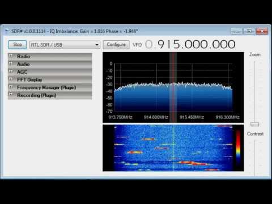This screenshot has height=204, width=272.
Task: Click the 916.300MHz label on spectrum axis
Action: (x=228, y=117)
